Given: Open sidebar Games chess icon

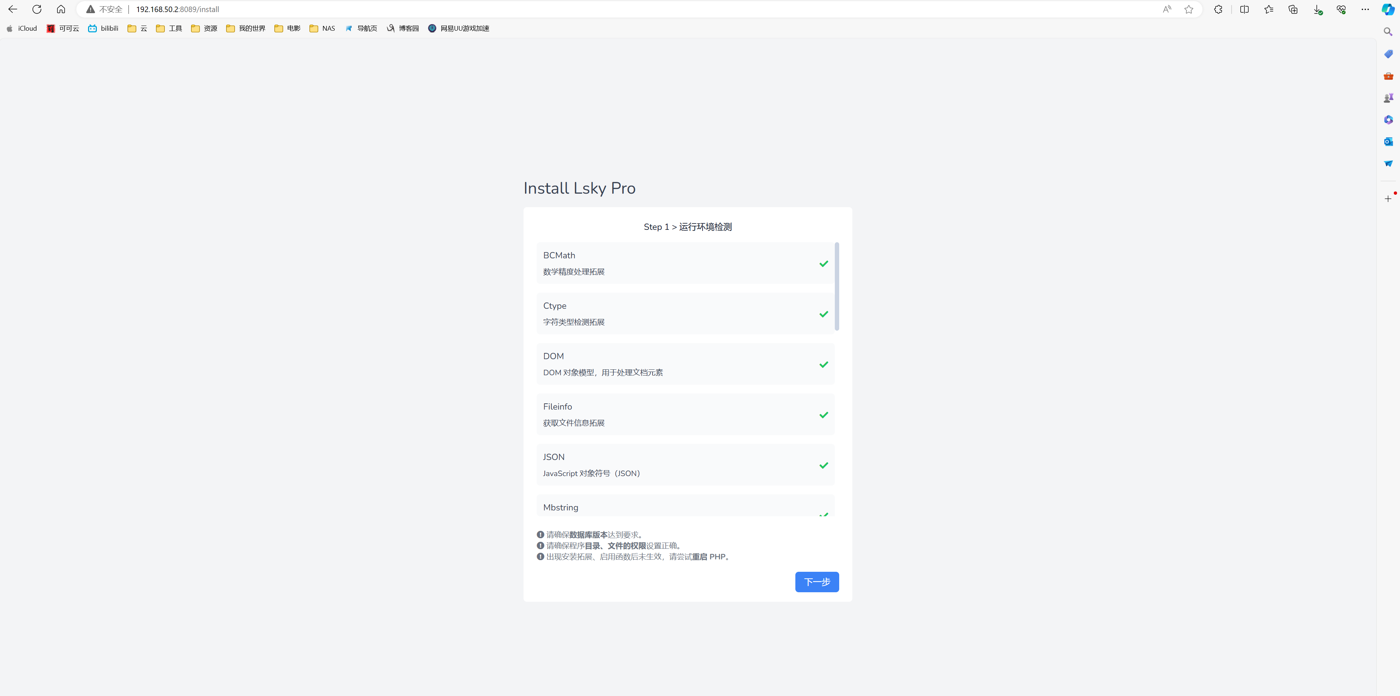Looking at the screenshot, I should point(1388,98).
